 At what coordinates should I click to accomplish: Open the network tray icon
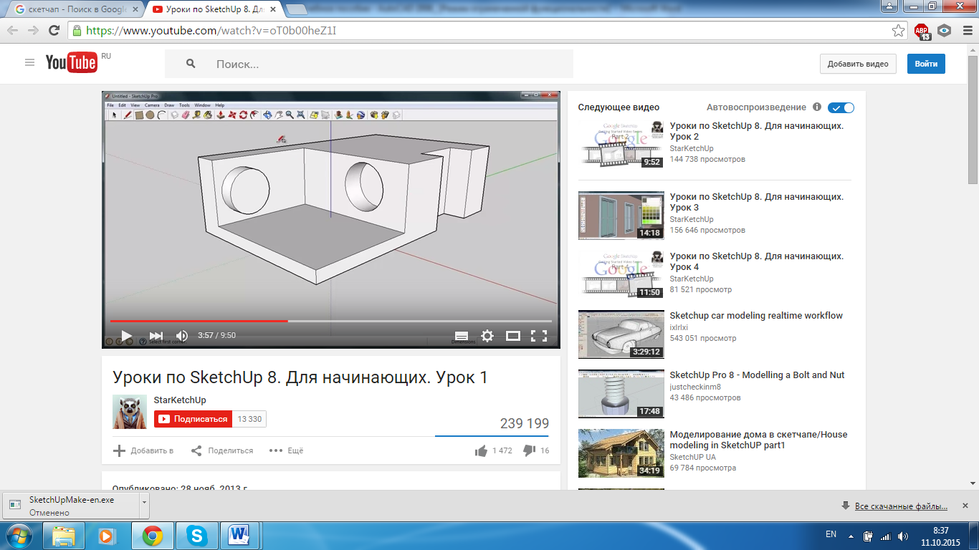point(884,536)
